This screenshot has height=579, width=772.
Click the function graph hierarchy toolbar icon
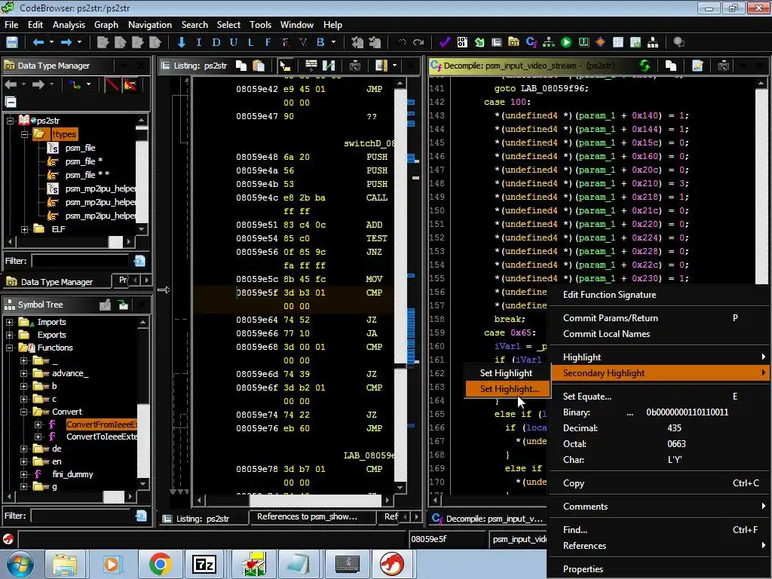[549, 42]
